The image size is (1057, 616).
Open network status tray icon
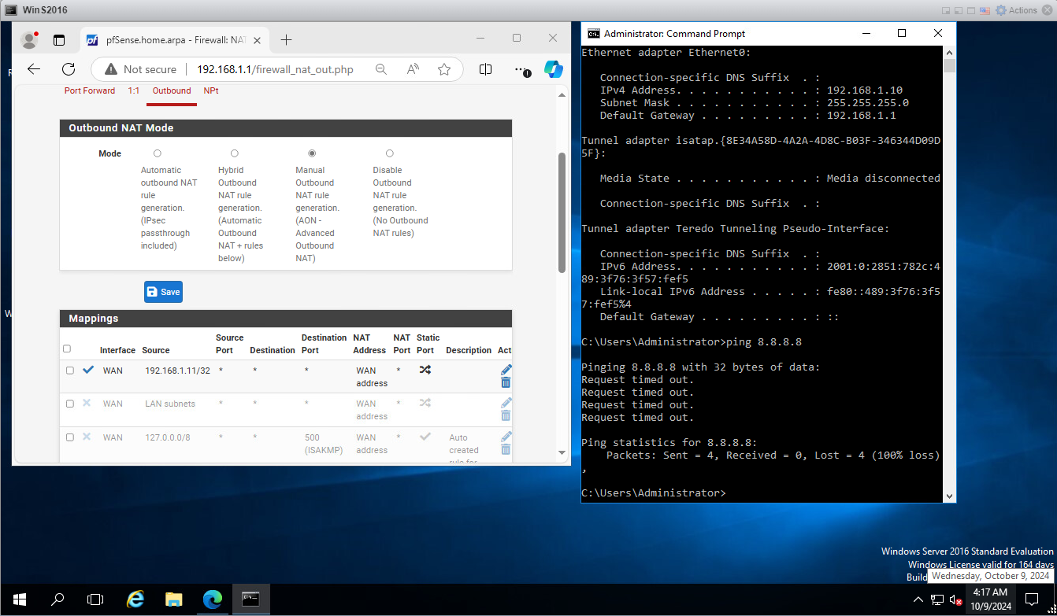937,599
